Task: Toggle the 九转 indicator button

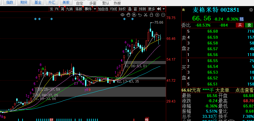Action: 69,9
